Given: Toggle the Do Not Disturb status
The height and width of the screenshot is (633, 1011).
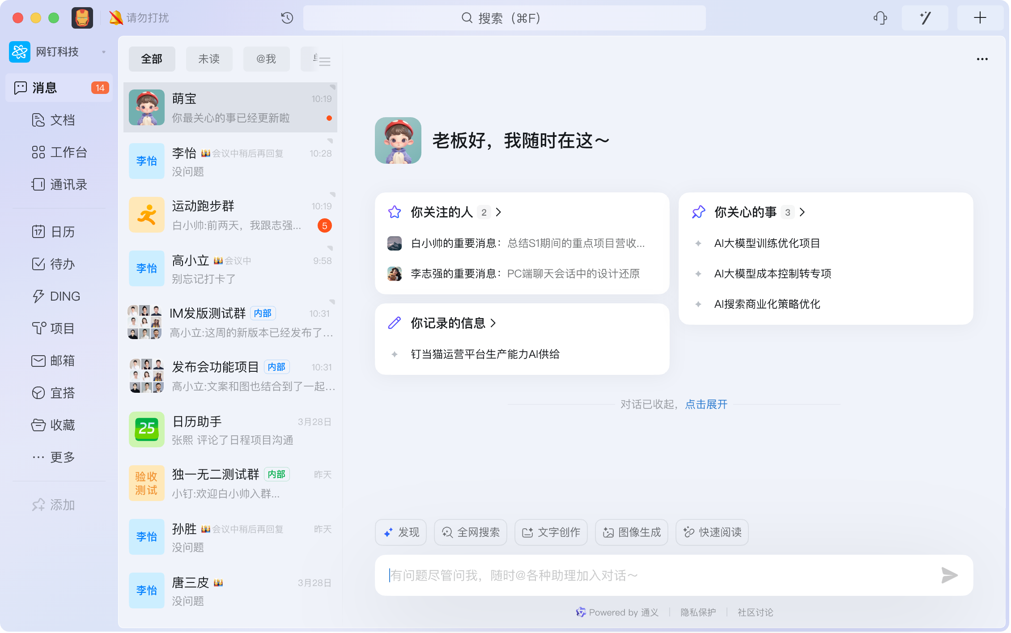Looking at the screenshot, I should coord(140,18).
